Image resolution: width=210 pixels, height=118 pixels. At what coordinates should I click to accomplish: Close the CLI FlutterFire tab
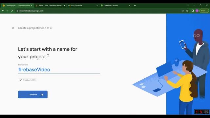97,6
